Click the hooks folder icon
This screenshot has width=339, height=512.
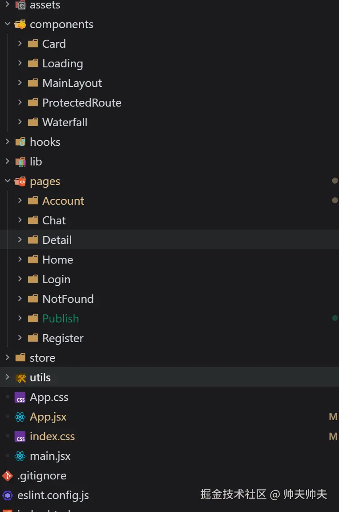(x=20, y=142)
